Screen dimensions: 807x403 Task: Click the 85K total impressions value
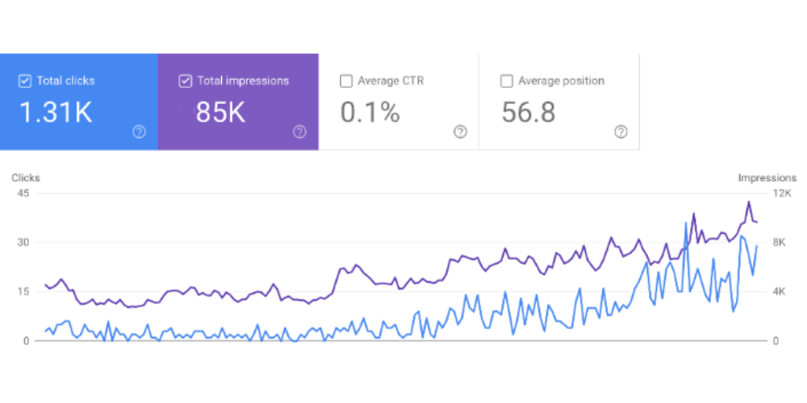point(220,113)
